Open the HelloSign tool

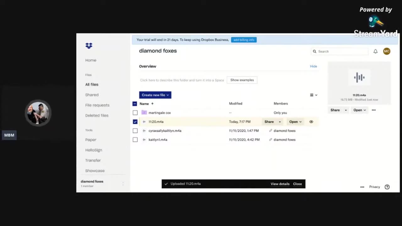point(94,150)
